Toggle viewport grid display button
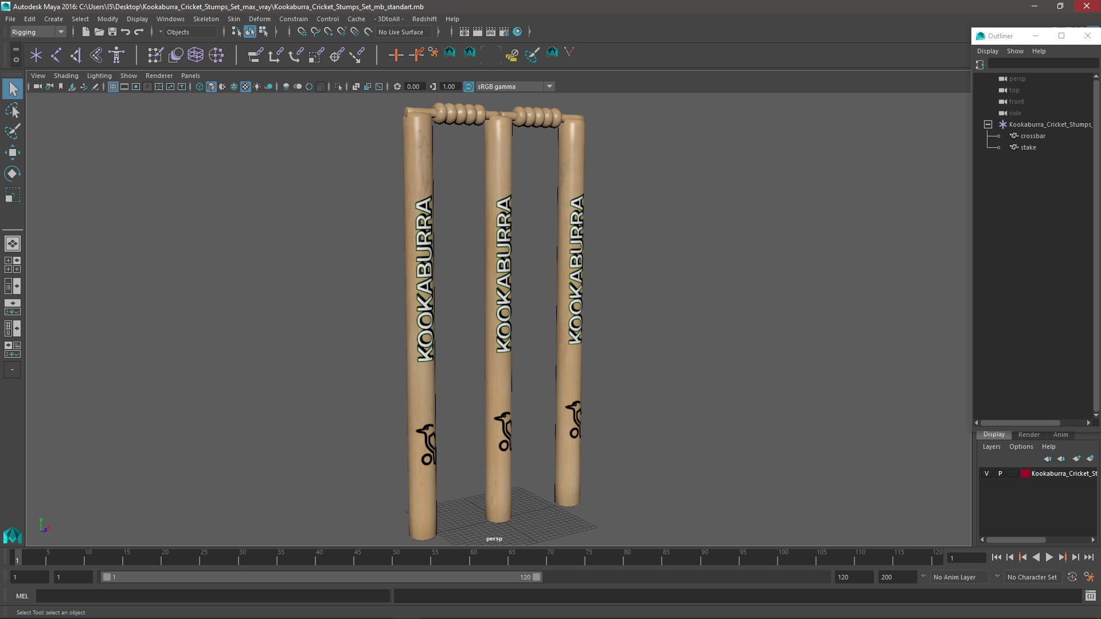 pos(113,87)
